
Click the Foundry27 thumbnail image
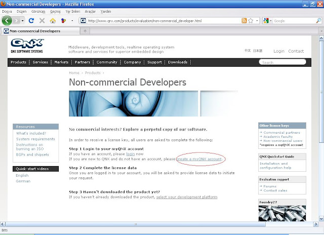click(x=282, y=213)
